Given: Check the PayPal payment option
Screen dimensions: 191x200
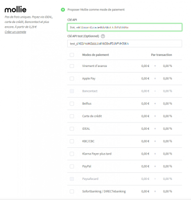Looking at the screenshot, I should pyautogui.click(x=72, y=167).
